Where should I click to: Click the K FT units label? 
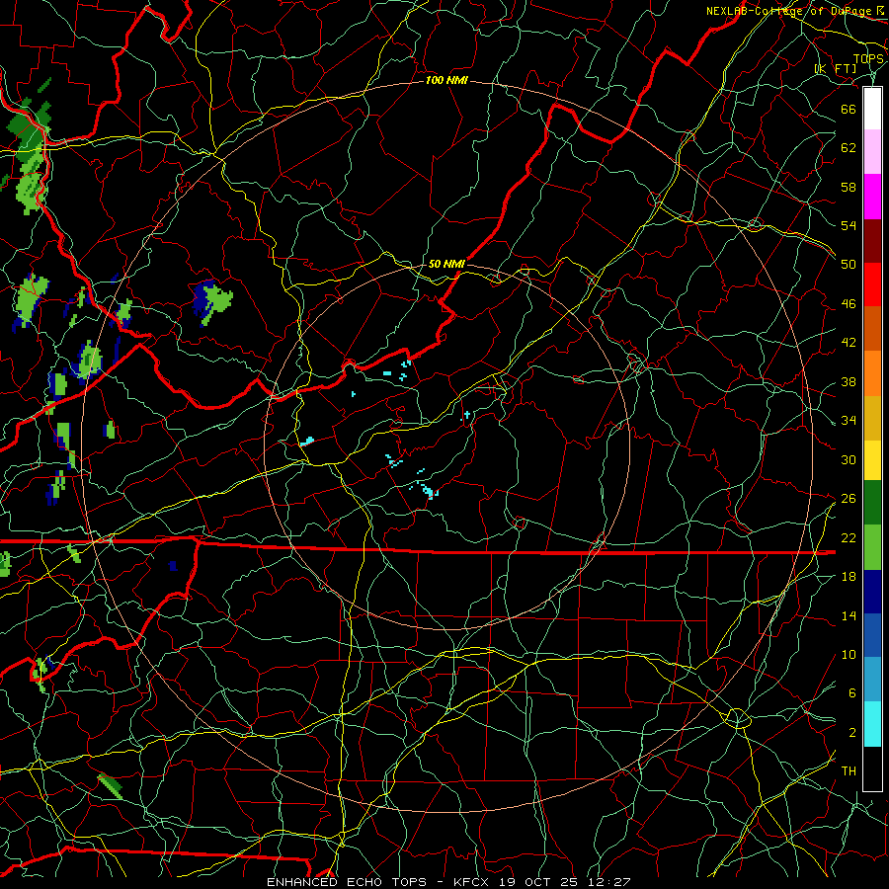pyautogui.click(x=835, y=68)
